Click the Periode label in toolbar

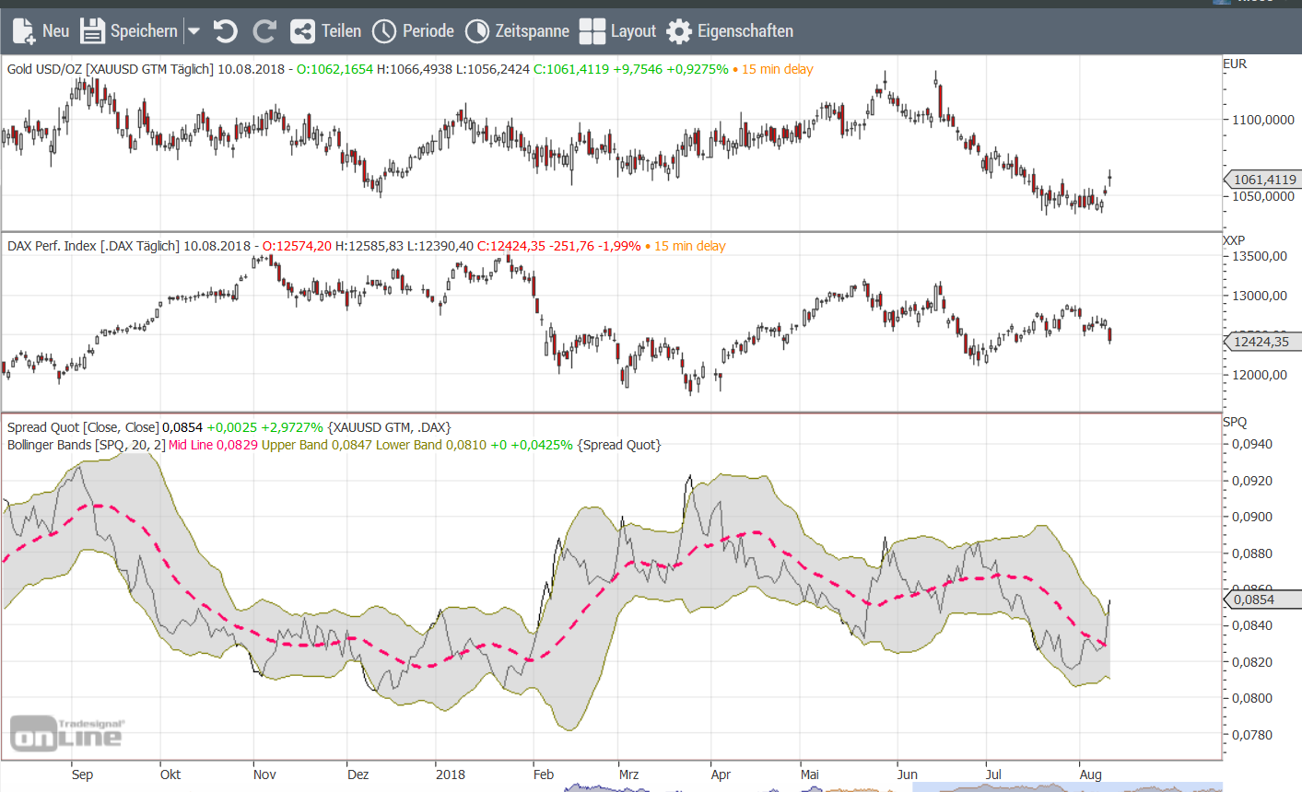(428, 31)
